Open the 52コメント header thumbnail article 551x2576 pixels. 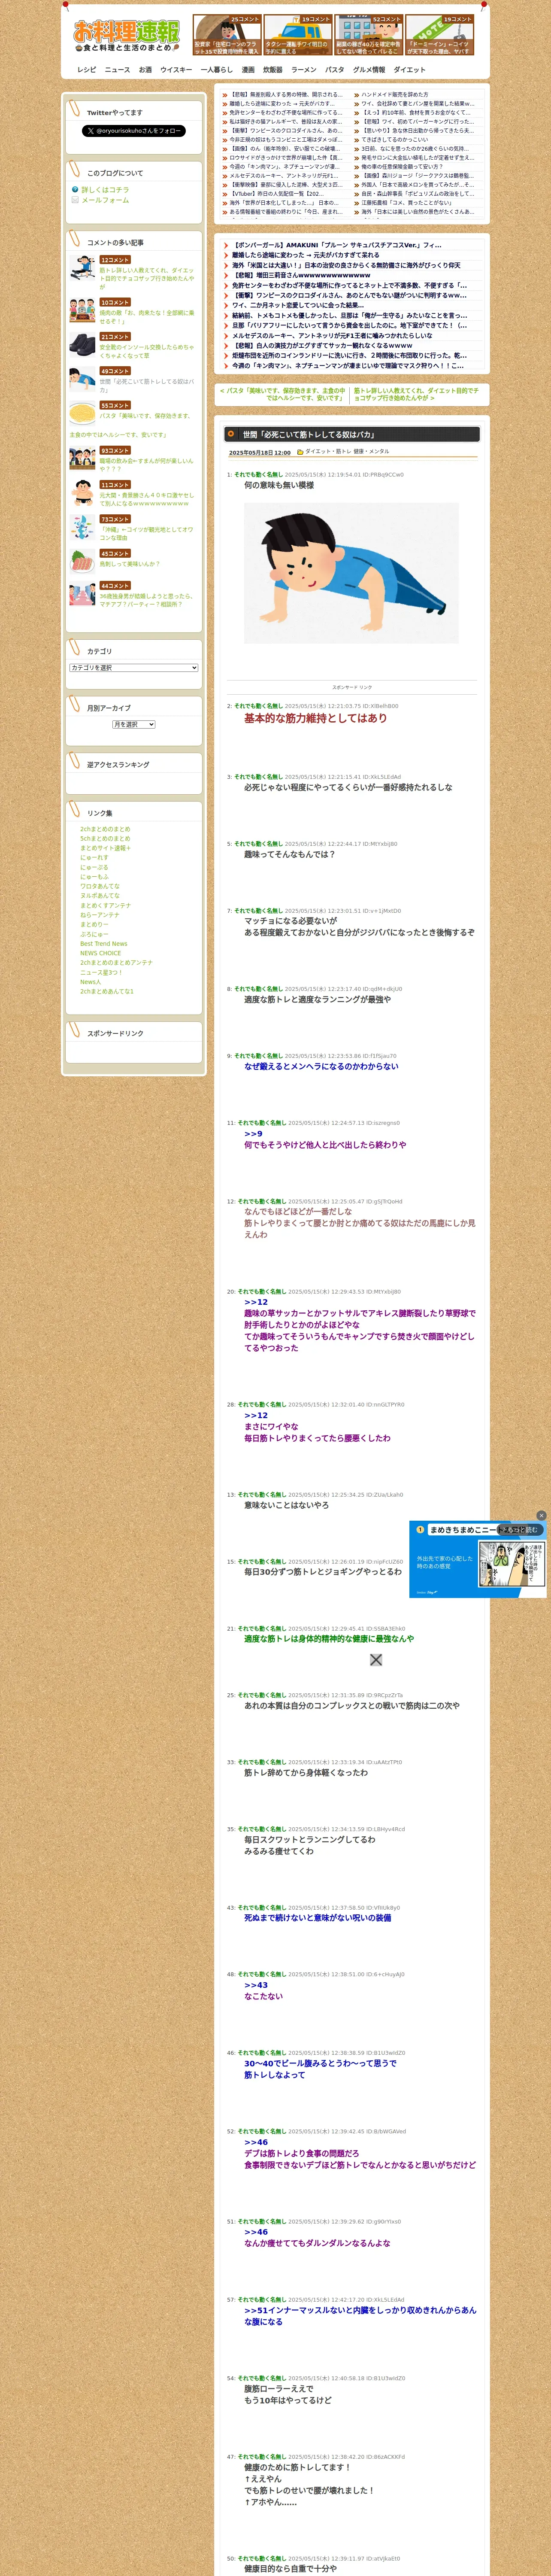point(369,35)
